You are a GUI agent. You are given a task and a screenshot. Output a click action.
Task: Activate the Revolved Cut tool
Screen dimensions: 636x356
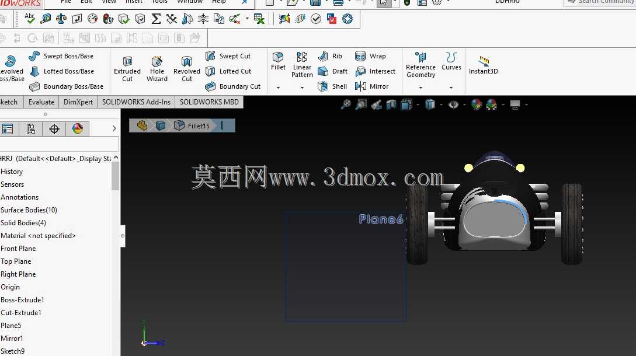(186, 69)
